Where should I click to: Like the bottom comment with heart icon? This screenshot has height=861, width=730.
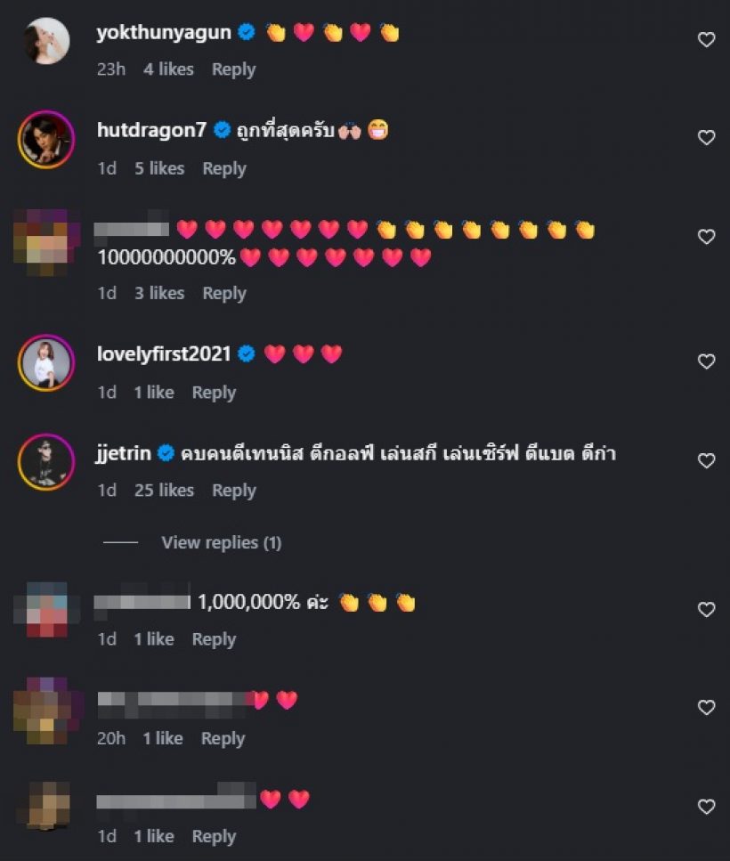[x=706, y=807]
